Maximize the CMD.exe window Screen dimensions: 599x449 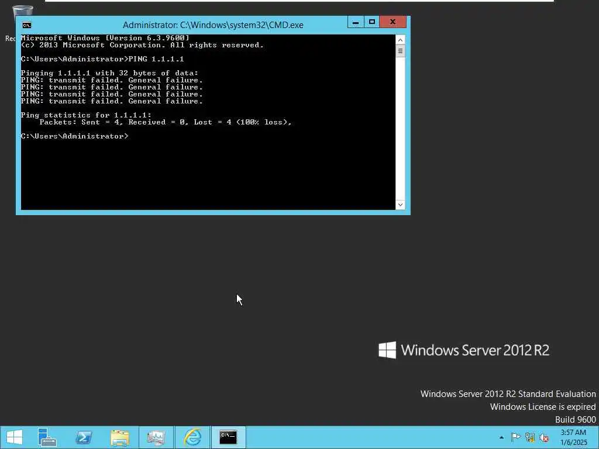[371, 22]
